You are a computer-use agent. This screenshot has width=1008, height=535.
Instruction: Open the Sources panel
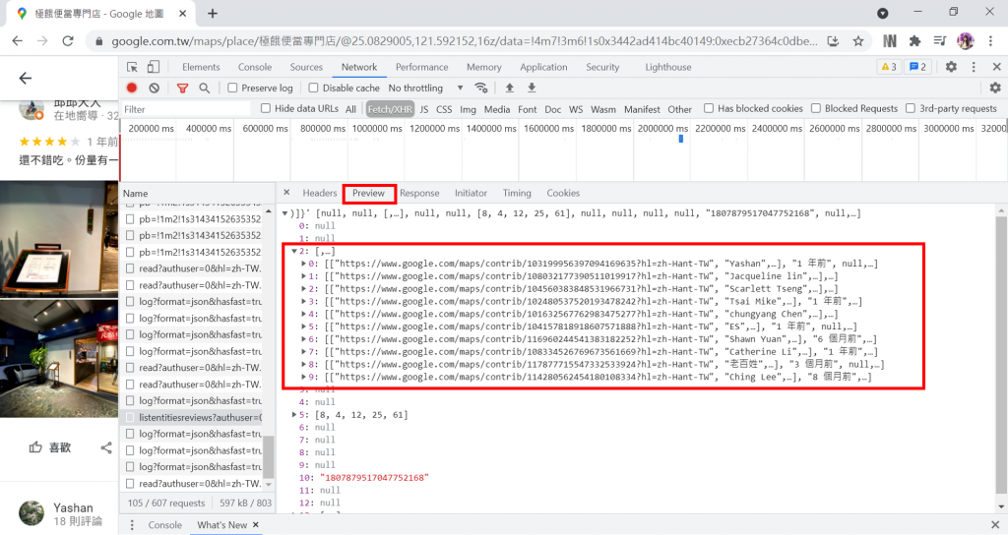click(x=306, y=67)
